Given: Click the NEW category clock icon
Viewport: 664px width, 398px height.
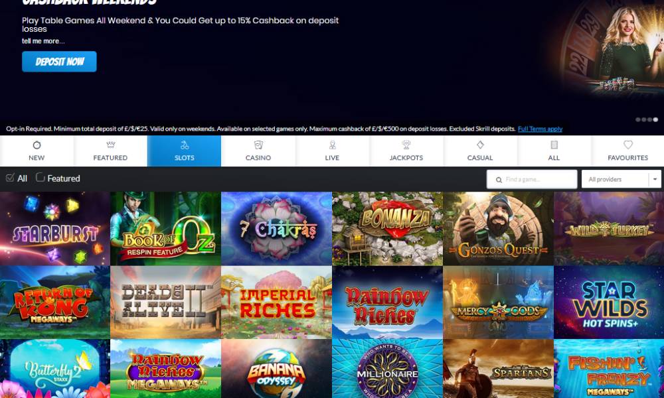Looking at the screenshot, I should click(x=37, y=145).
